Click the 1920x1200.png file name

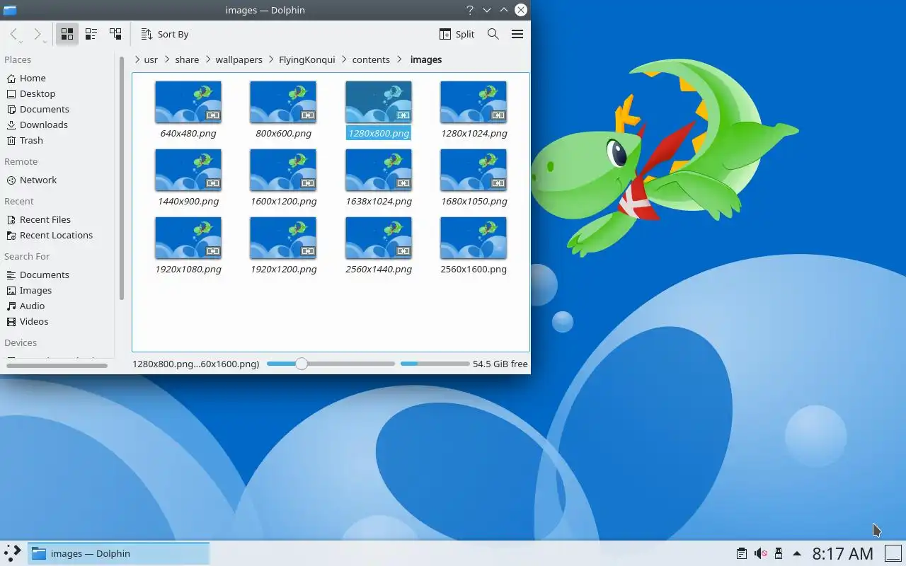[x=284, y=269]
